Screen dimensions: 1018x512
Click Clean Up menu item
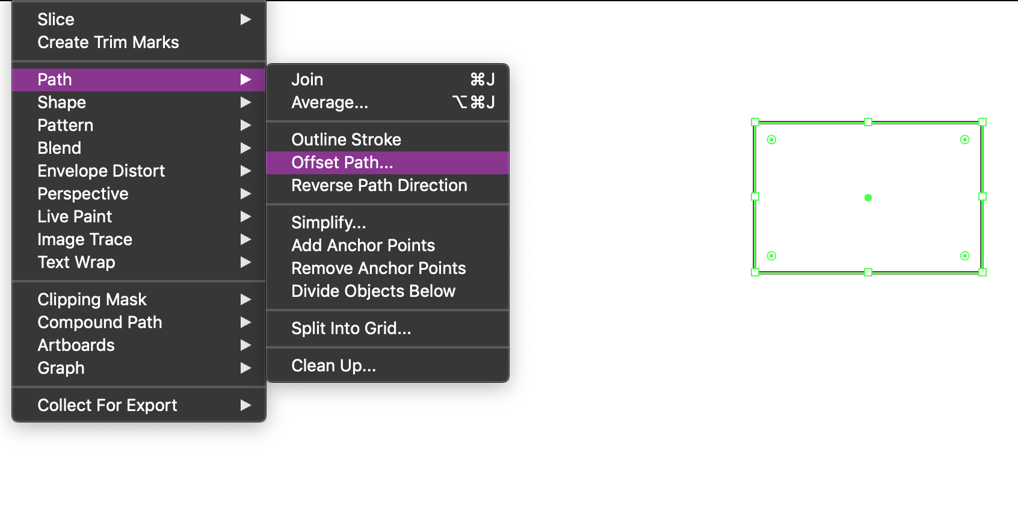387,366
